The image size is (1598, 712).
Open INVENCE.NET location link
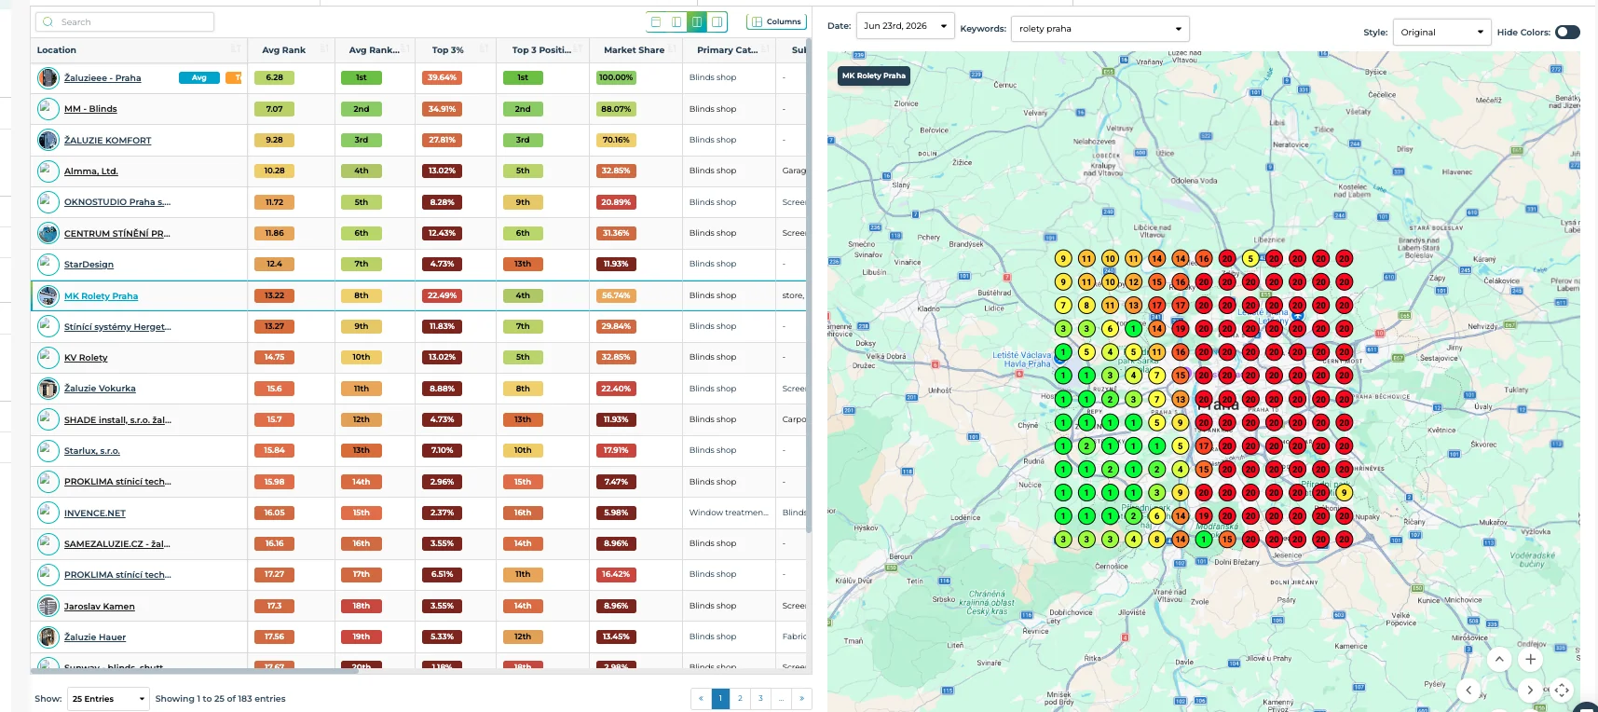[x=95, y=513]
